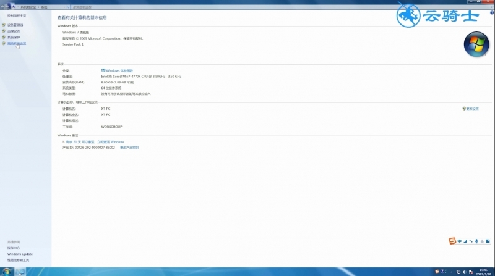Open 远程设置 remote settings link
This screenshot has height=276, width=495.
[x=14, y=31]
